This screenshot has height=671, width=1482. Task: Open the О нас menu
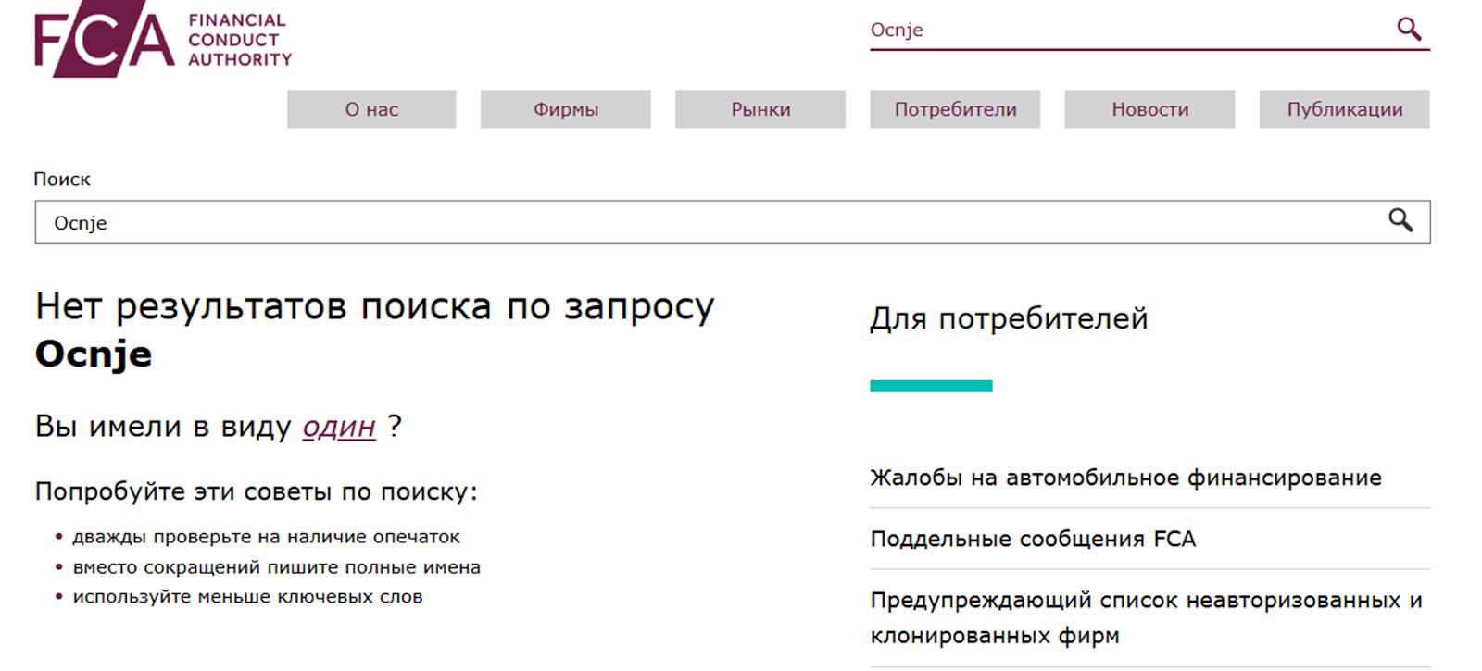point(371,109)
